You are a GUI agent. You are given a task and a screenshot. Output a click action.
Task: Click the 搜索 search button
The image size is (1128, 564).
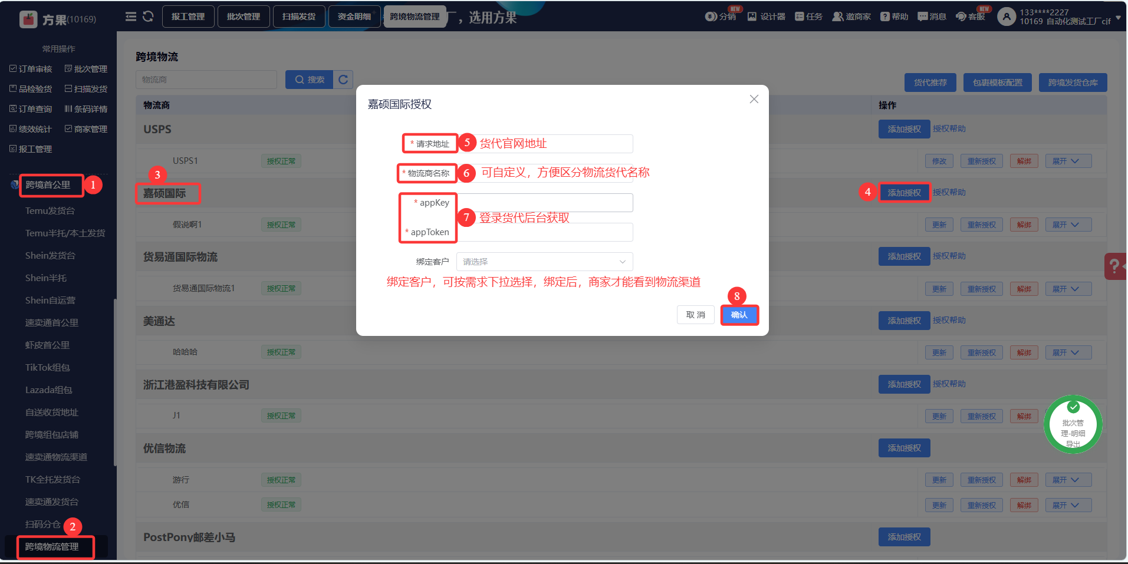point(310,80)
